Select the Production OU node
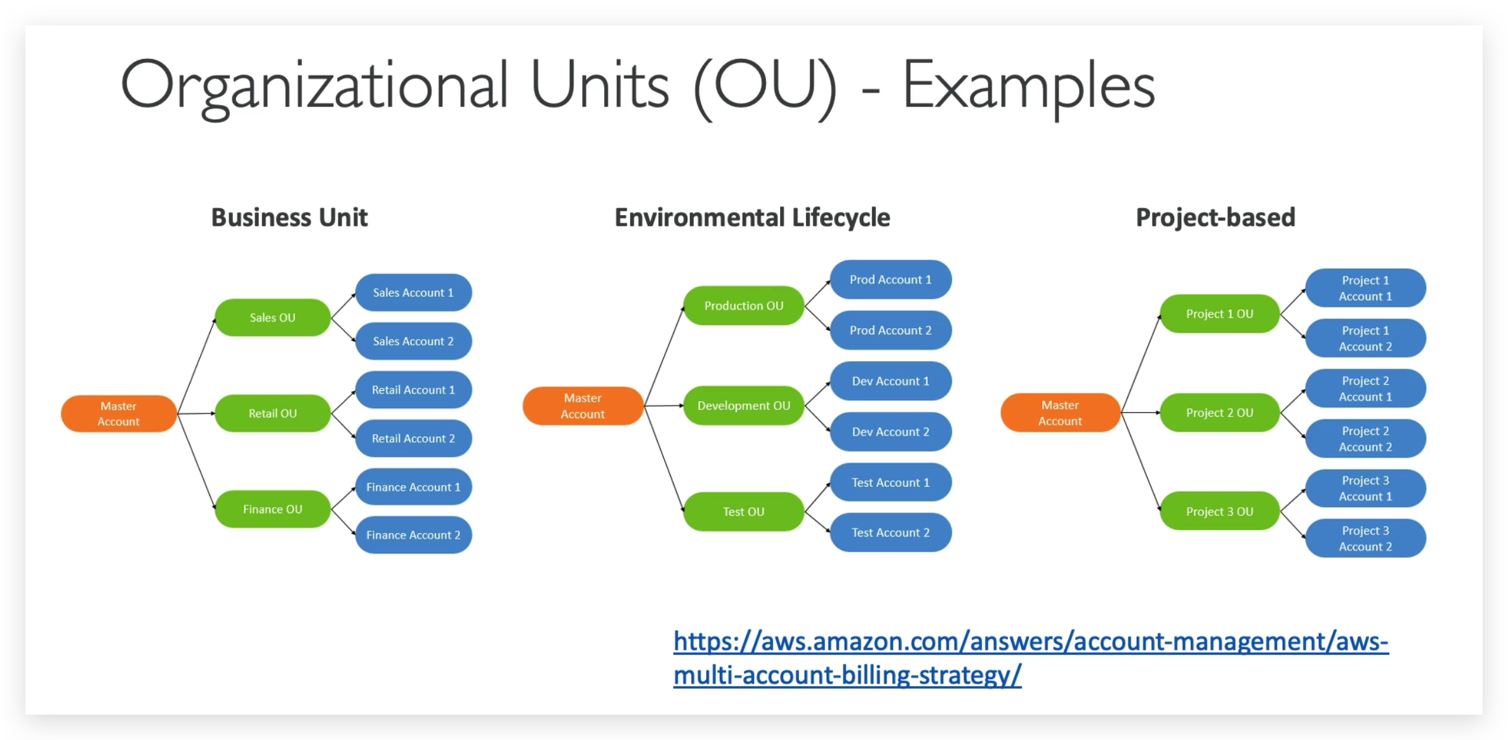The height and width of the screenshot is (740, 1508). [743, 305]
